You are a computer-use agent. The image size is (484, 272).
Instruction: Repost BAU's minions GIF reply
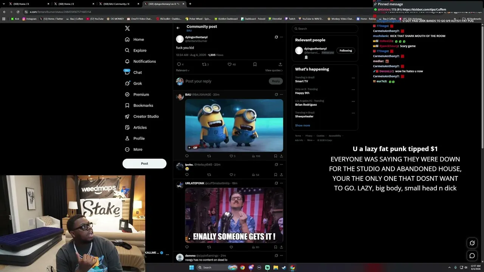209,156
